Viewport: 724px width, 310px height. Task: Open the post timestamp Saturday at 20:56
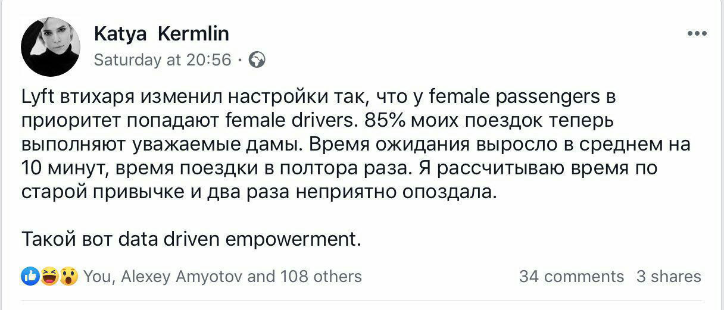(163, 60)
